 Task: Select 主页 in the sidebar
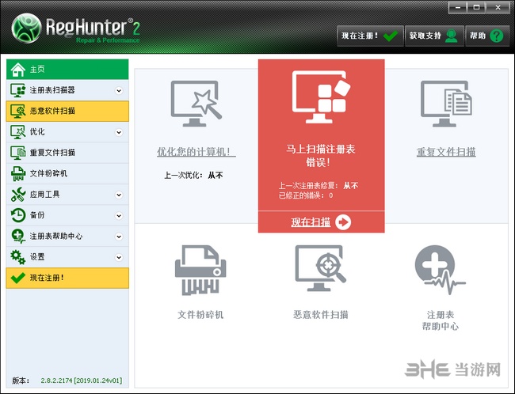67,69
